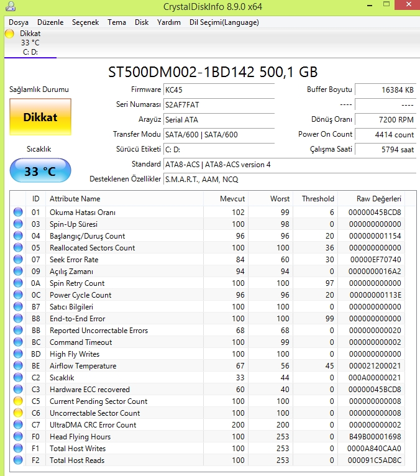Click the yellow disk status icon for drive C: D:

9,34
